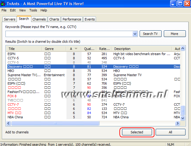The image size is (191, 146).
Task: Switch to the Charts tab
Action: click(x=54, y=19)
